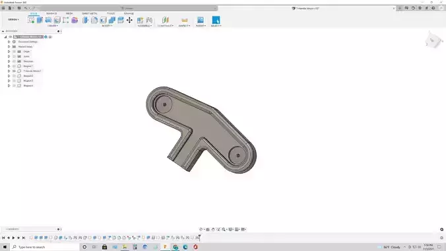Open the Data Panel grid icon
The height and width of the screenshot is (251, 446).
click(3, 9)
